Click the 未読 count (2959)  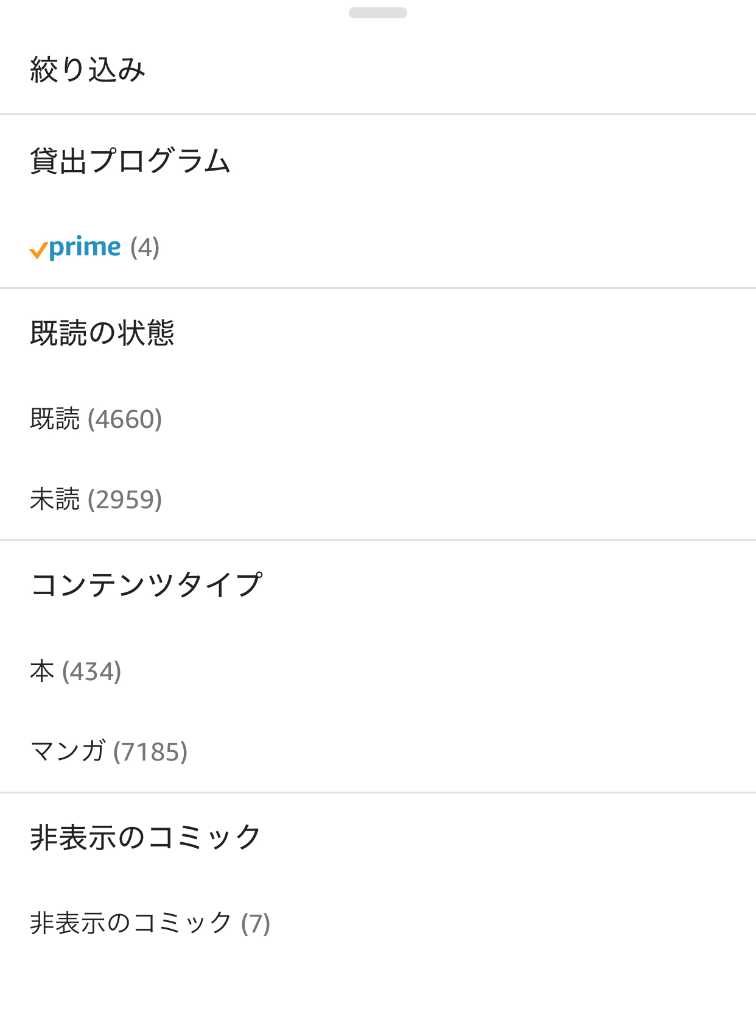pos(125,500)
